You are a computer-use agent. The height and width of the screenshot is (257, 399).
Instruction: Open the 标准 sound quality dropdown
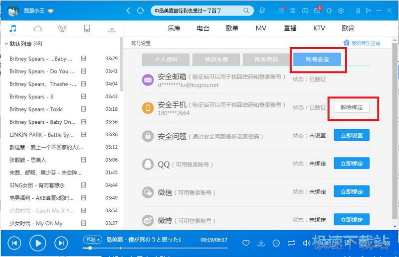pyautogui.click(x=92, y=239)
